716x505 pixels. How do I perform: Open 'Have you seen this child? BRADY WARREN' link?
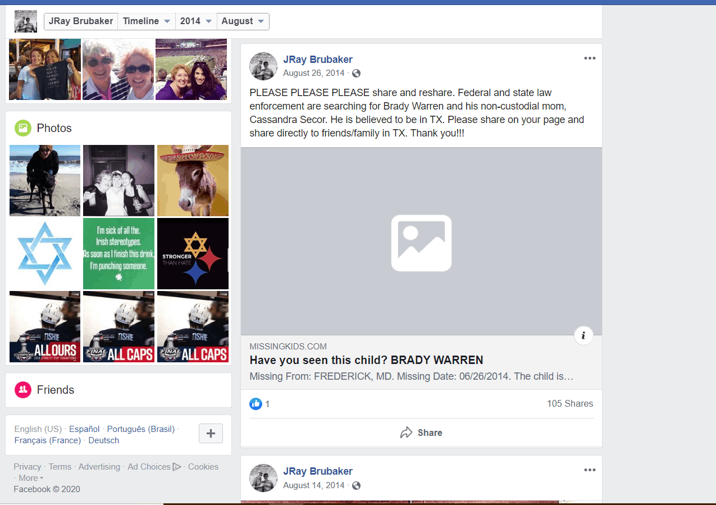tap(366, 361)
